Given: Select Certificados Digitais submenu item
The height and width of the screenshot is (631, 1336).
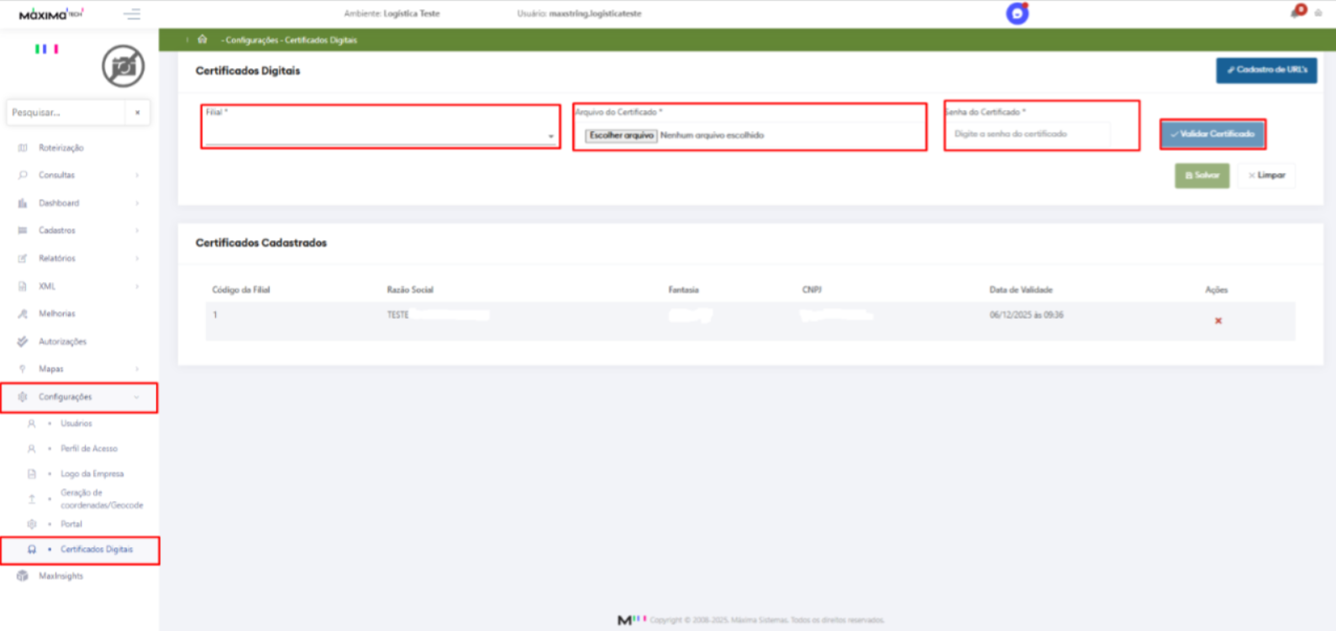Looking at the screenshot, I should coord(97,550).
